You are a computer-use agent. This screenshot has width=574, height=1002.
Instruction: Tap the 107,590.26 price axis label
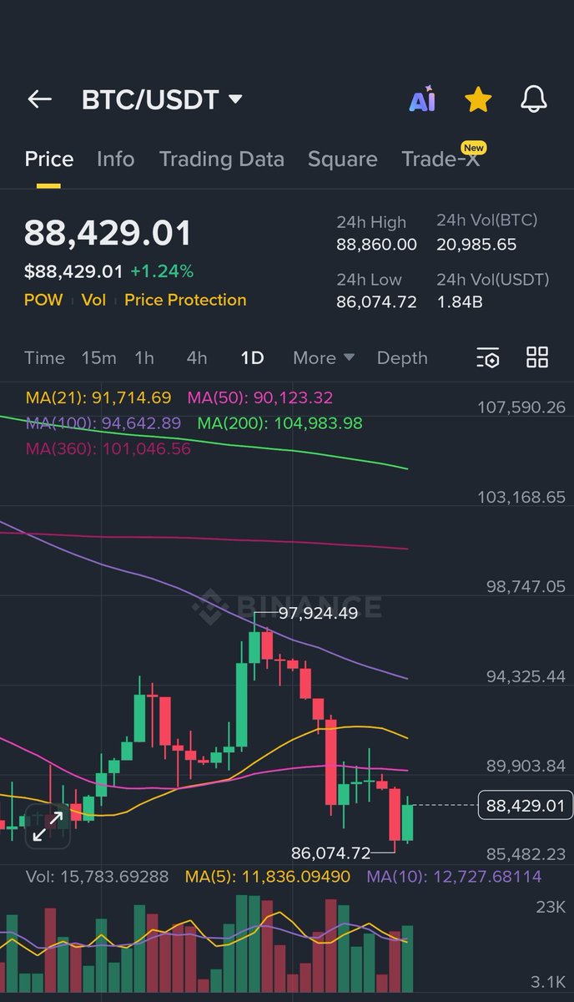[521, 407]
